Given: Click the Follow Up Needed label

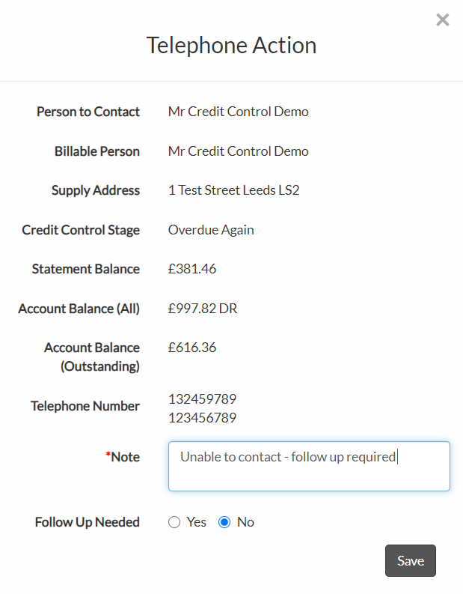Looking at the screenshot, I should 88,522.
